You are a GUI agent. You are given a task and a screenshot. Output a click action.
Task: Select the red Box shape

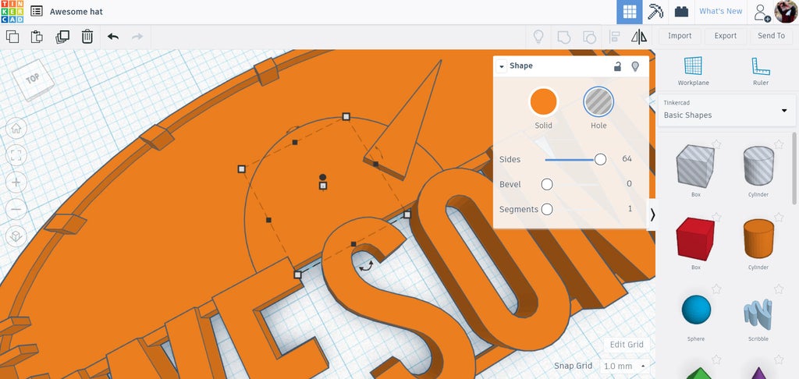[695, 239]
